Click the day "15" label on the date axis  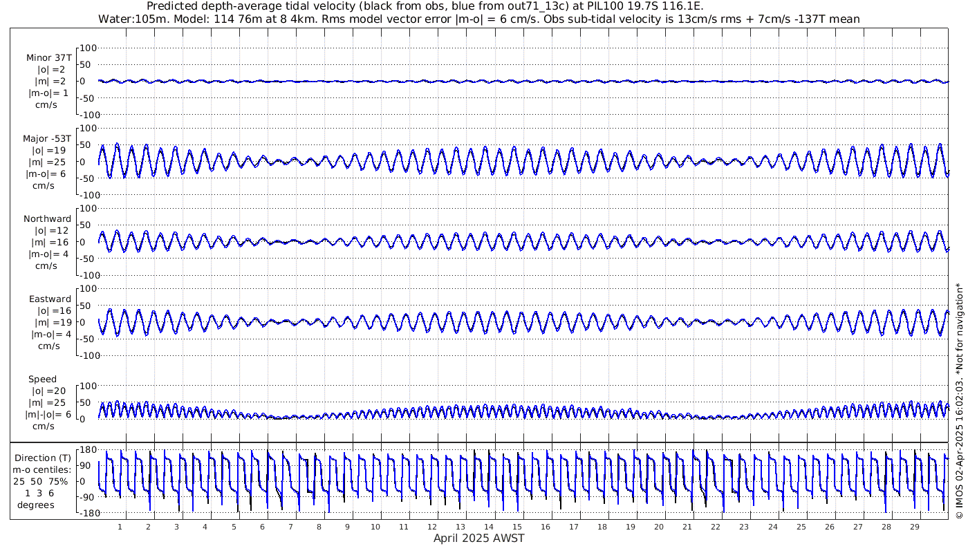tap(517, 527)
